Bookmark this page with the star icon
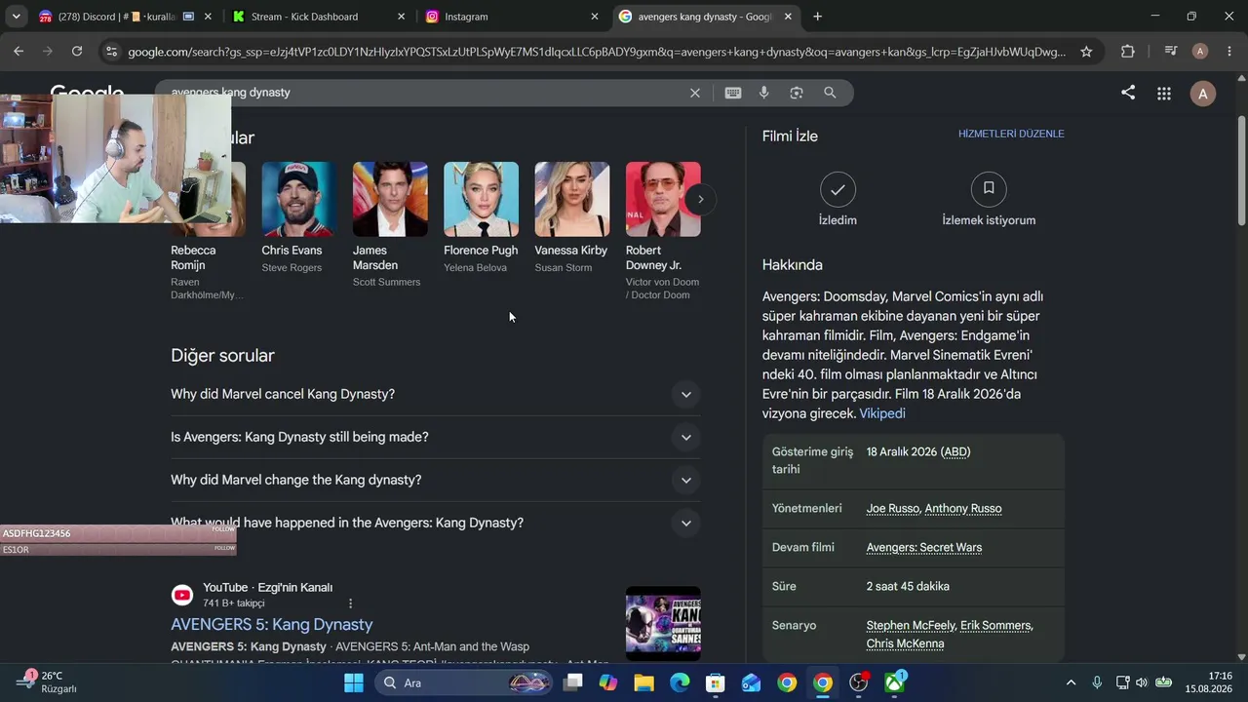 [x=1086, y=52]
